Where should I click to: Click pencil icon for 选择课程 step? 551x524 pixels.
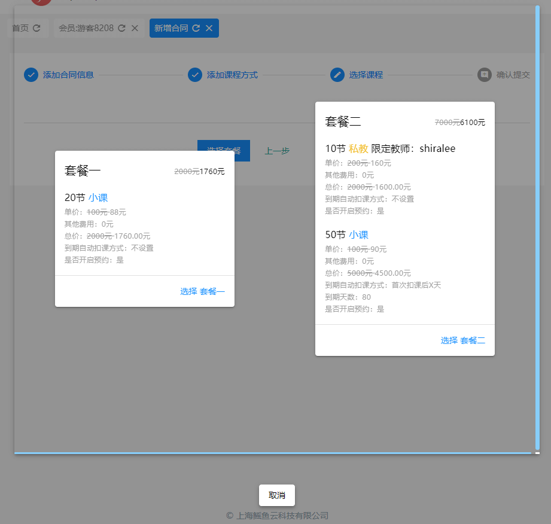(337, 75)
